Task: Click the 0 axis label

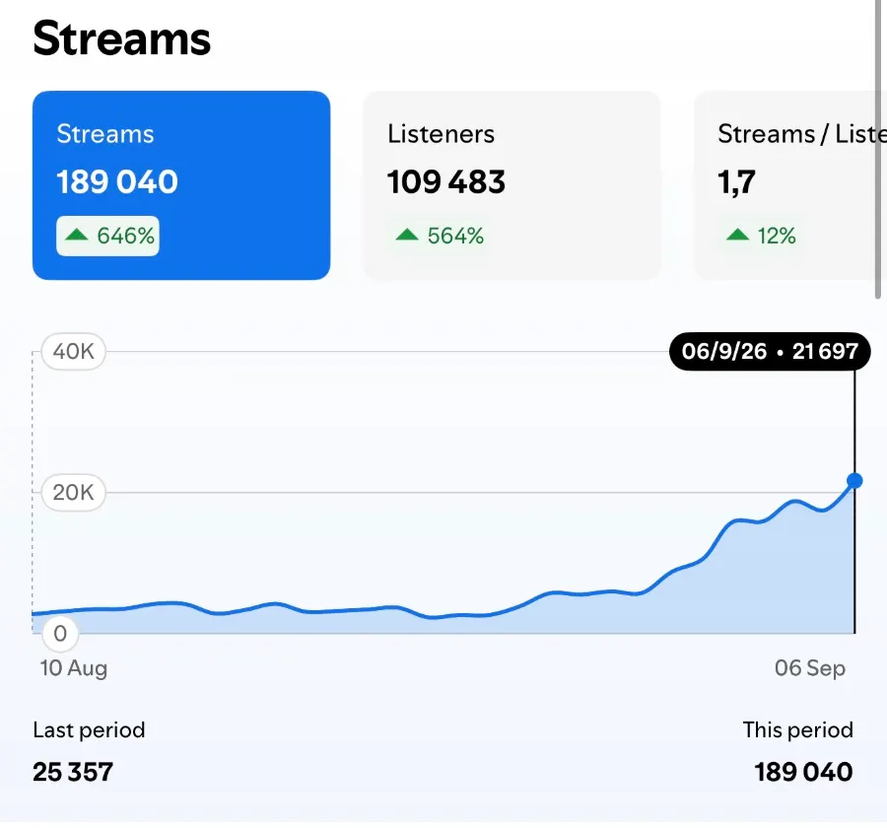Action: coord(60,633)
